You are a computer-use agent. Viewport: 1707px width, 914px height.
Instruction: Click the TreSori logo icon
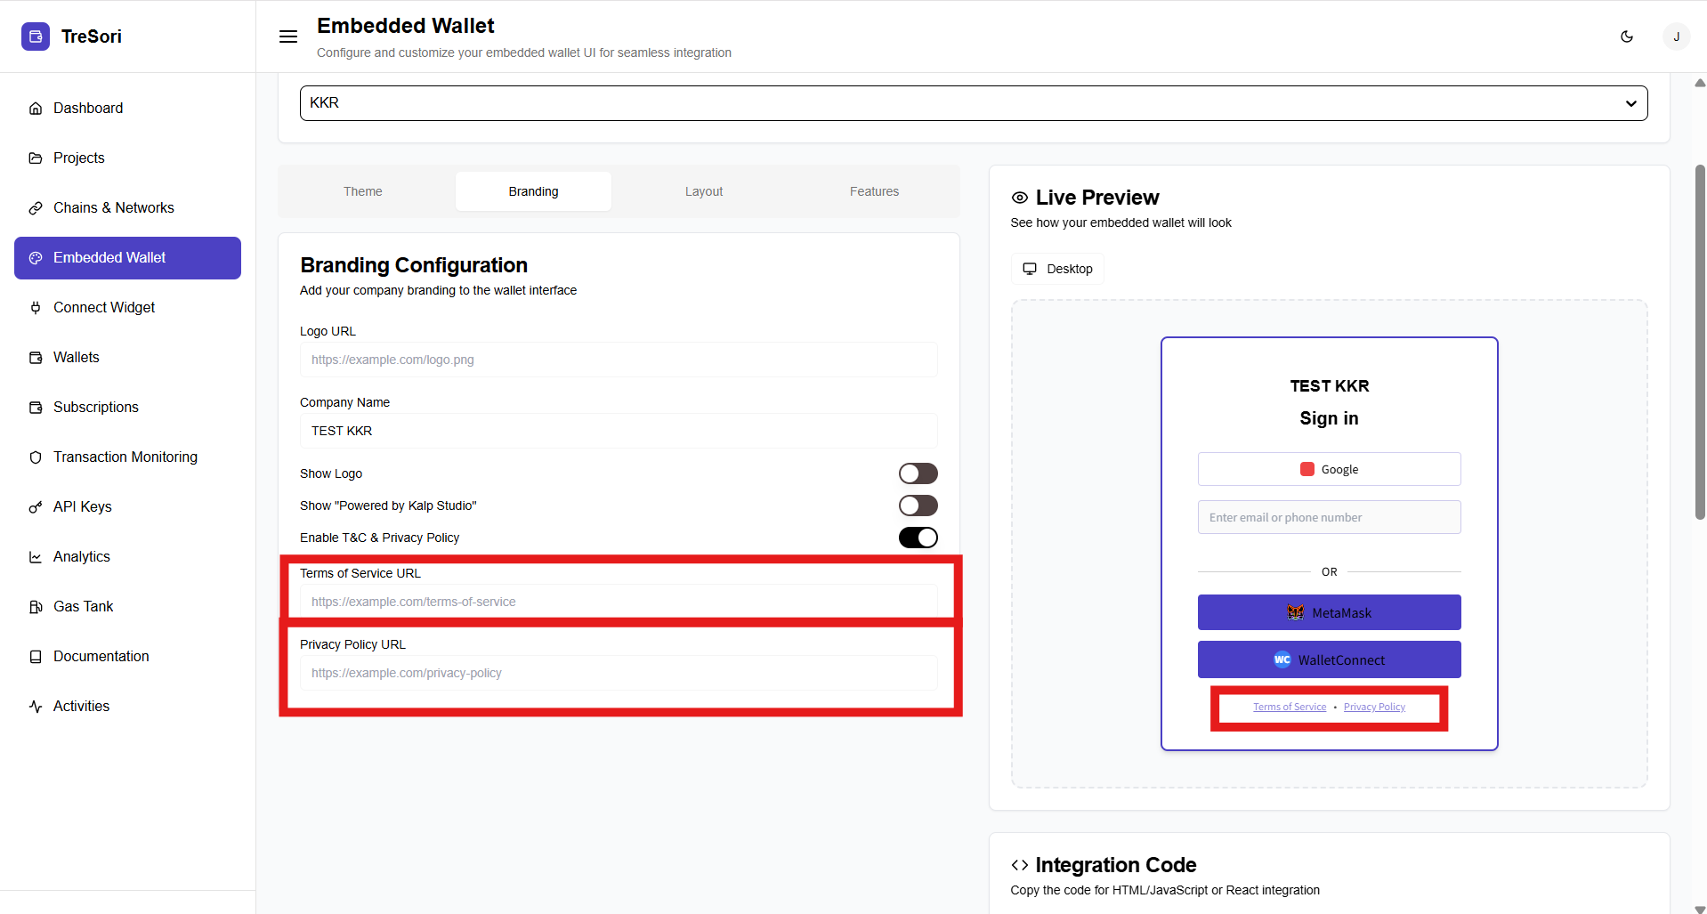pyautogui.click(x=36, y=36)
